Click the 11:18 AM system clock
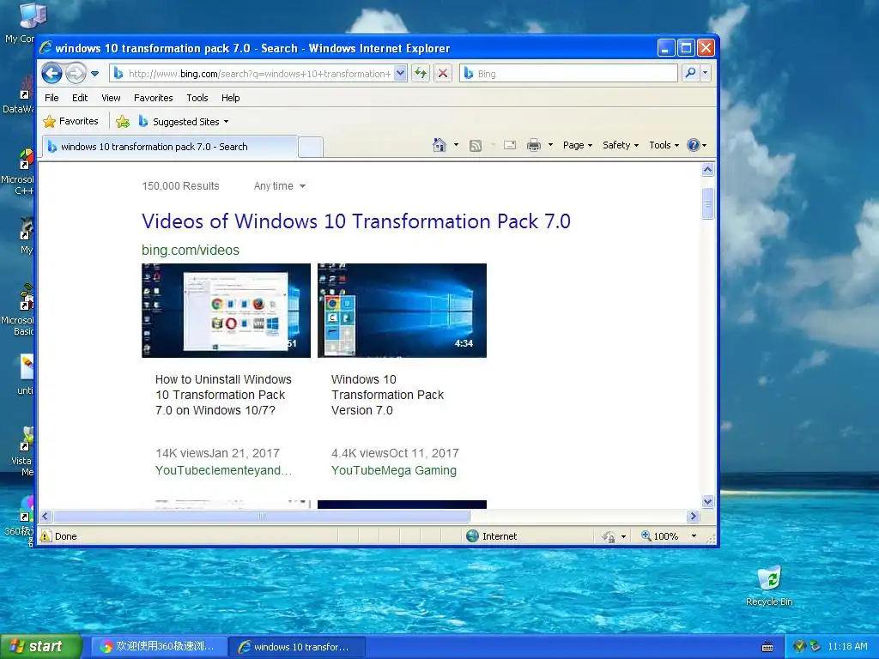 [847, 647]
